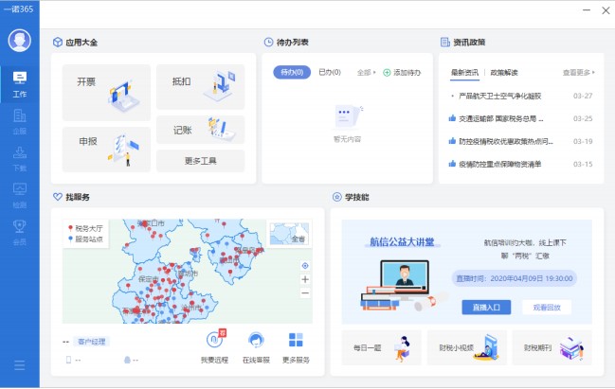Open the 检测 sidebar icon
Viewport: 615px width, 389px height.
point(19,193)
